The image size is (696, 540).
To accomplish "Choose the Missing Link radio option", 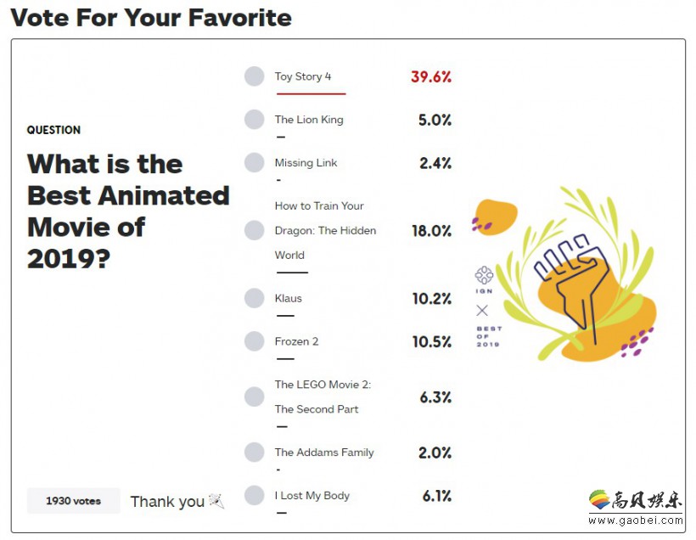I will point(255,162).
